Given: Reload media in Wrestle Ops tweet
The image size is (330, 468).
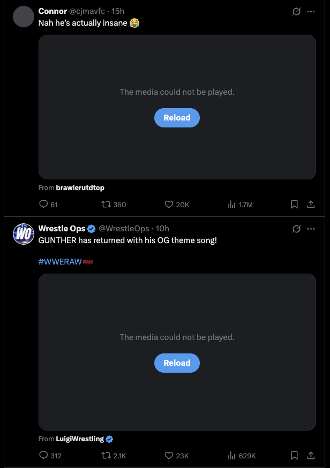Looking at the screenshot, I should coord(177,363).
